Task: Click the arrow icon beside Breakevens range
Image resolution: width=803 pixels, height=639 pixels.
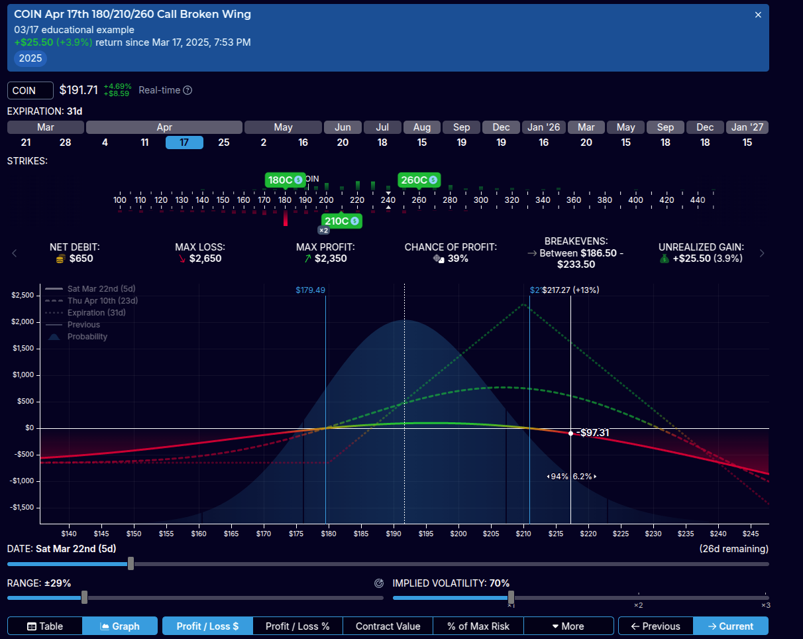Action: pyautogui.click(x=531, y=253)
